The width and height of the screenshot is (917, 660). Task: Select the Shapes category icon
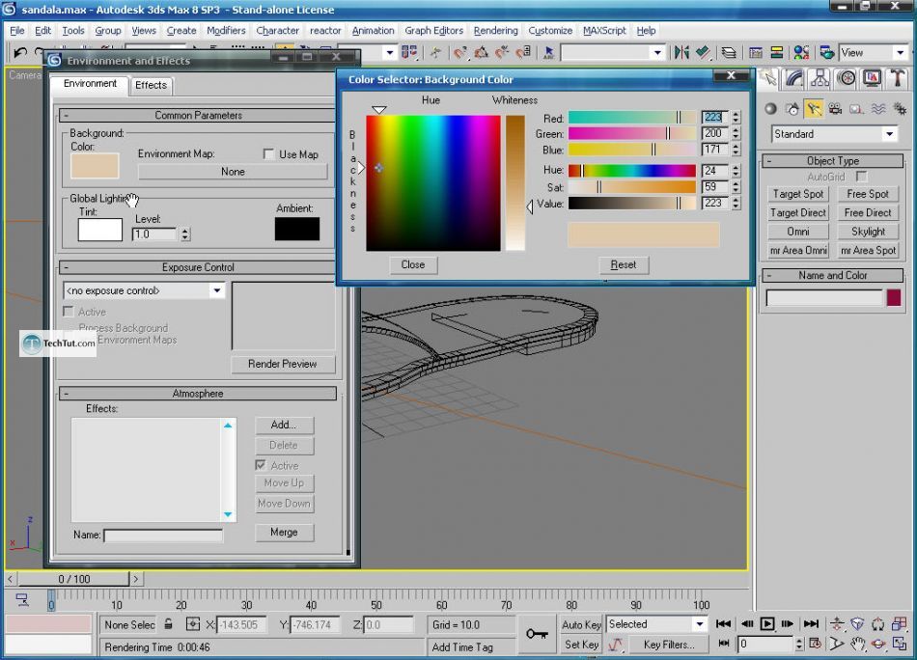click(x=792, y=109)
